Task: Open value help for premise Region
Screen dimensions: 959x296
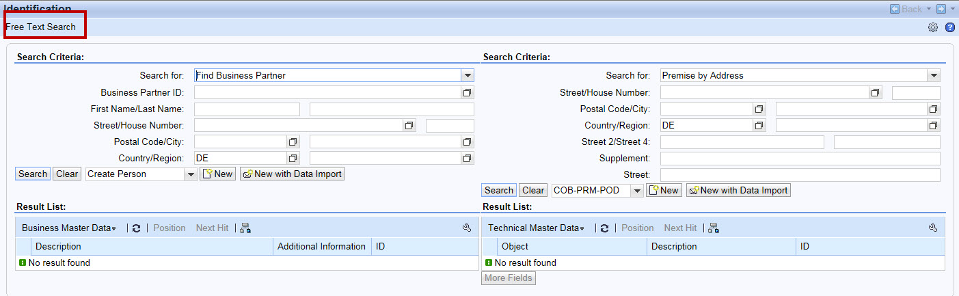Action: pos(934,125)
